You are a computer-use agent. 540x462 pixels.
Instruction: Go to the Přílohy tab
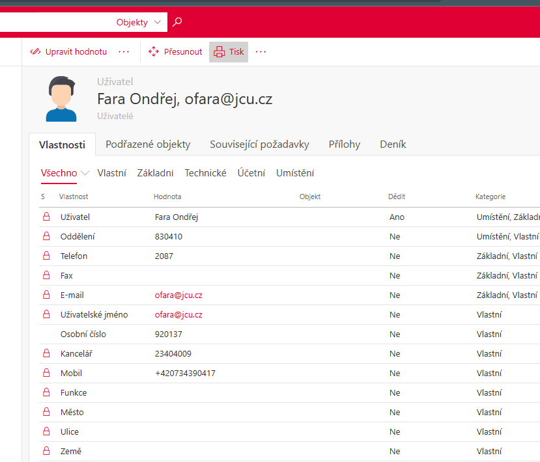pyautogui.click(x=344, y=144)
